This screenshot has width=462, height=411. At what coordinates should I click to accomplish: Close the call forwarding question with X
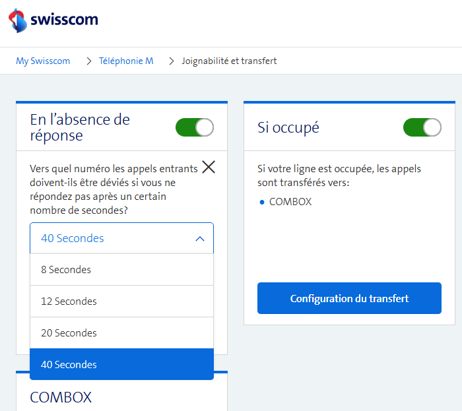209,167
